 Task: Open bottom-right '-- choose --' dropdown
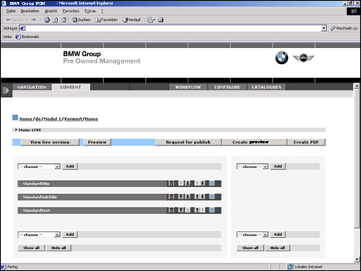pos(253,235)
